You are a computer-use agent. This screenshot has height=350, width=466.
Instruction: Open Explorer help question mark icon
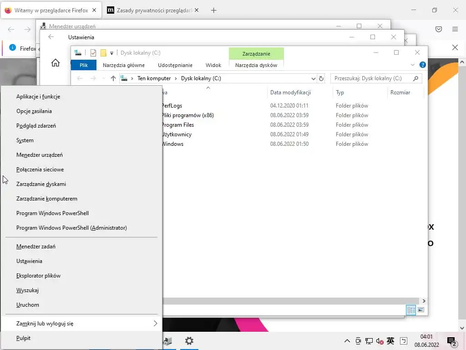click(x=423, y=65)
